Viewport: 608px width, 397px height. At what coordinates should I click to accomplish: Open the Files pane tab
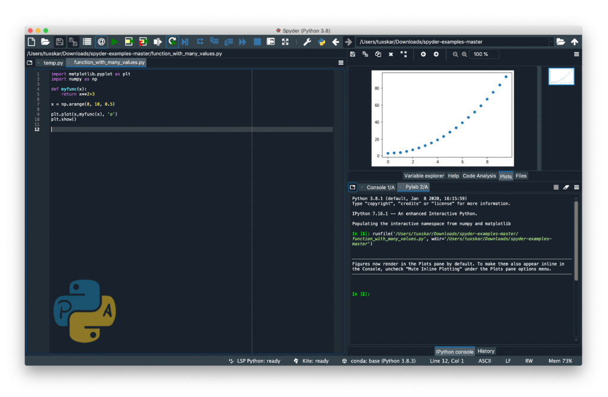point(521,176)
